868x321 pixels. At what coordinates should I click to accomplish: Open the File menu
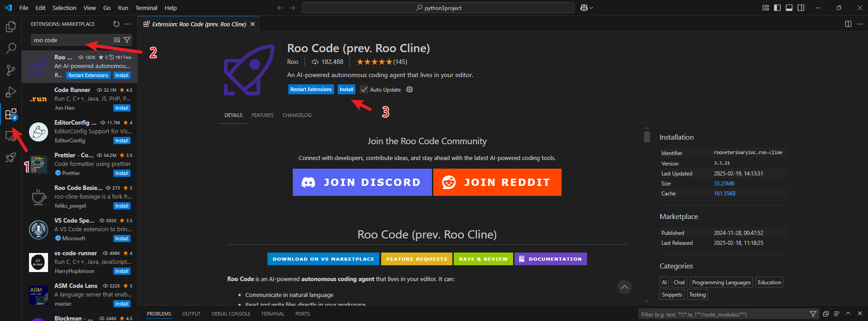(24, 8)
